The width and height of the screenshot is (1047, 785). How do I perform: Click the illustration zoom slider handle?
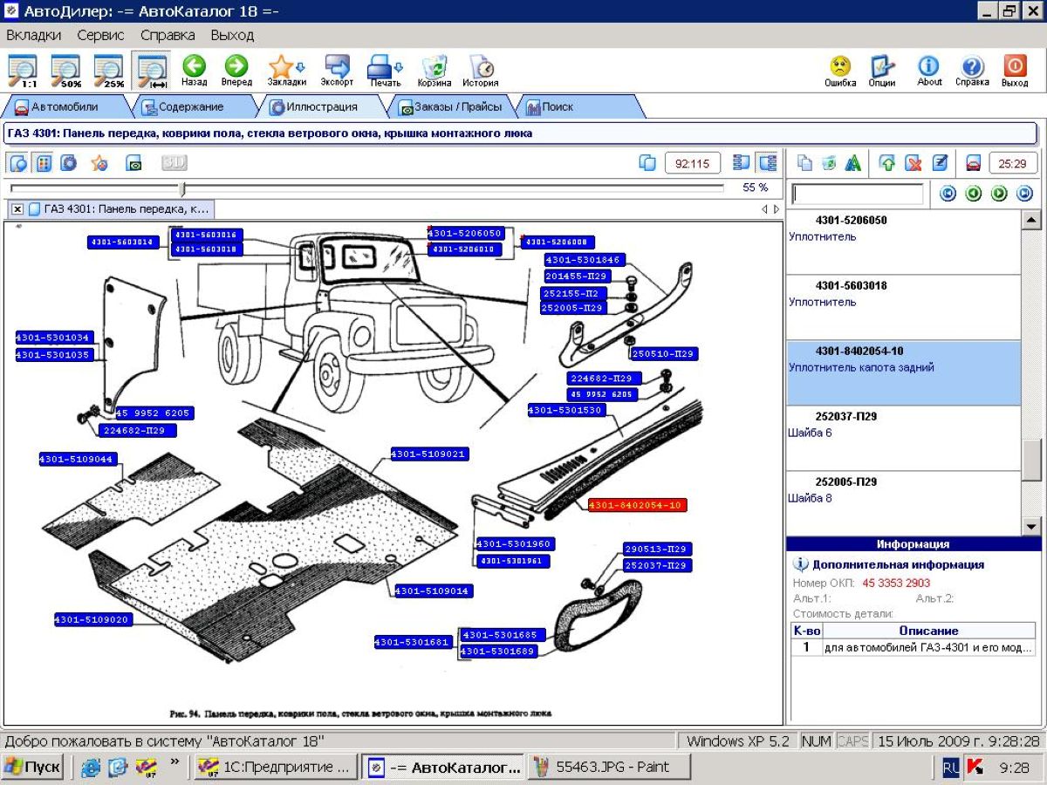tap(182, 188)
